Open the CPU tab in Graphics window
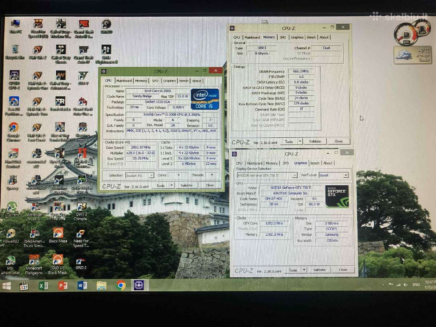 239,163
